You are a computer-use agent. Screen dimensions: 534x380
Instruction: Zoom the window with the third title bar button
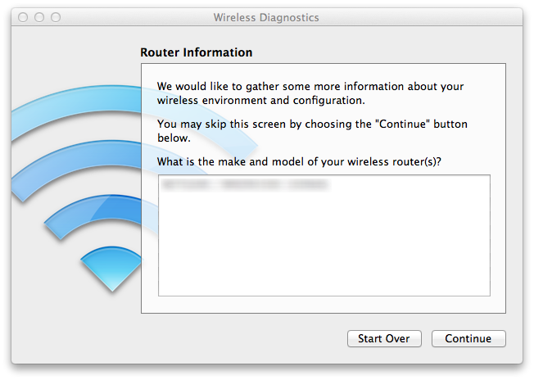(57, 16)
